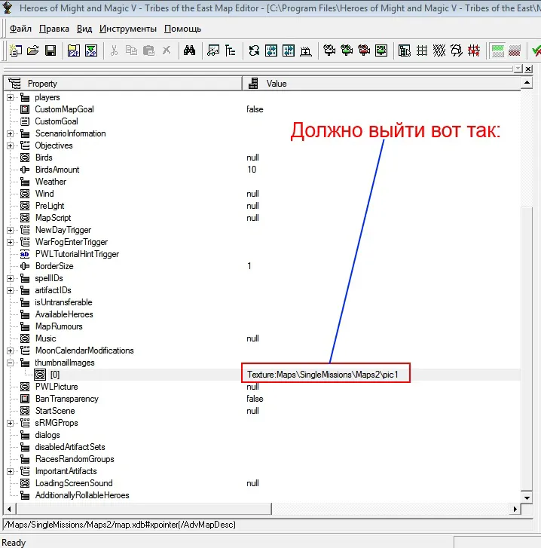Toggle the green terrain layer button
Image resolution: width=541 pixels, height=548 pixels.
pos(497,51)
